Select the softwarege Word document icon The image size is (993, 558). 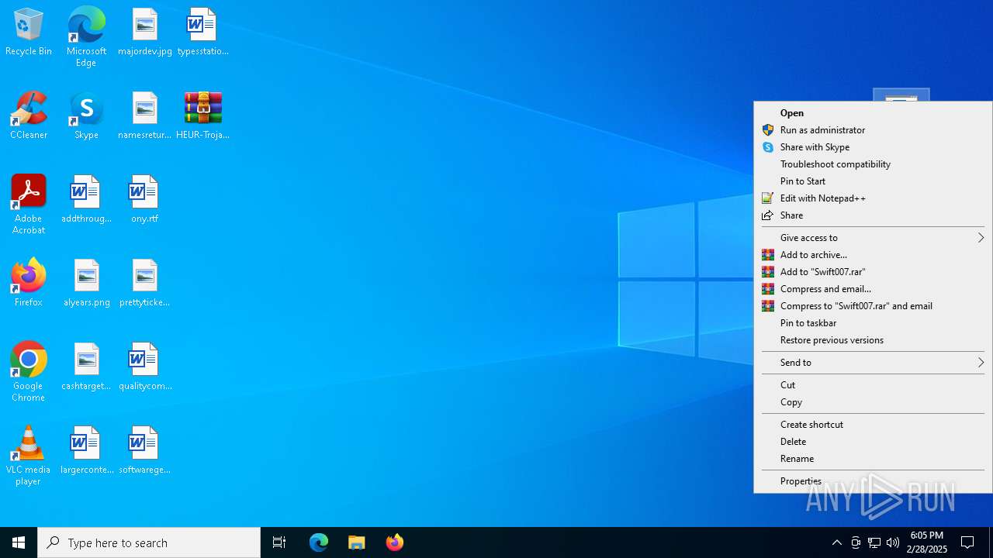pyautogui.click(x=145, y=451)
